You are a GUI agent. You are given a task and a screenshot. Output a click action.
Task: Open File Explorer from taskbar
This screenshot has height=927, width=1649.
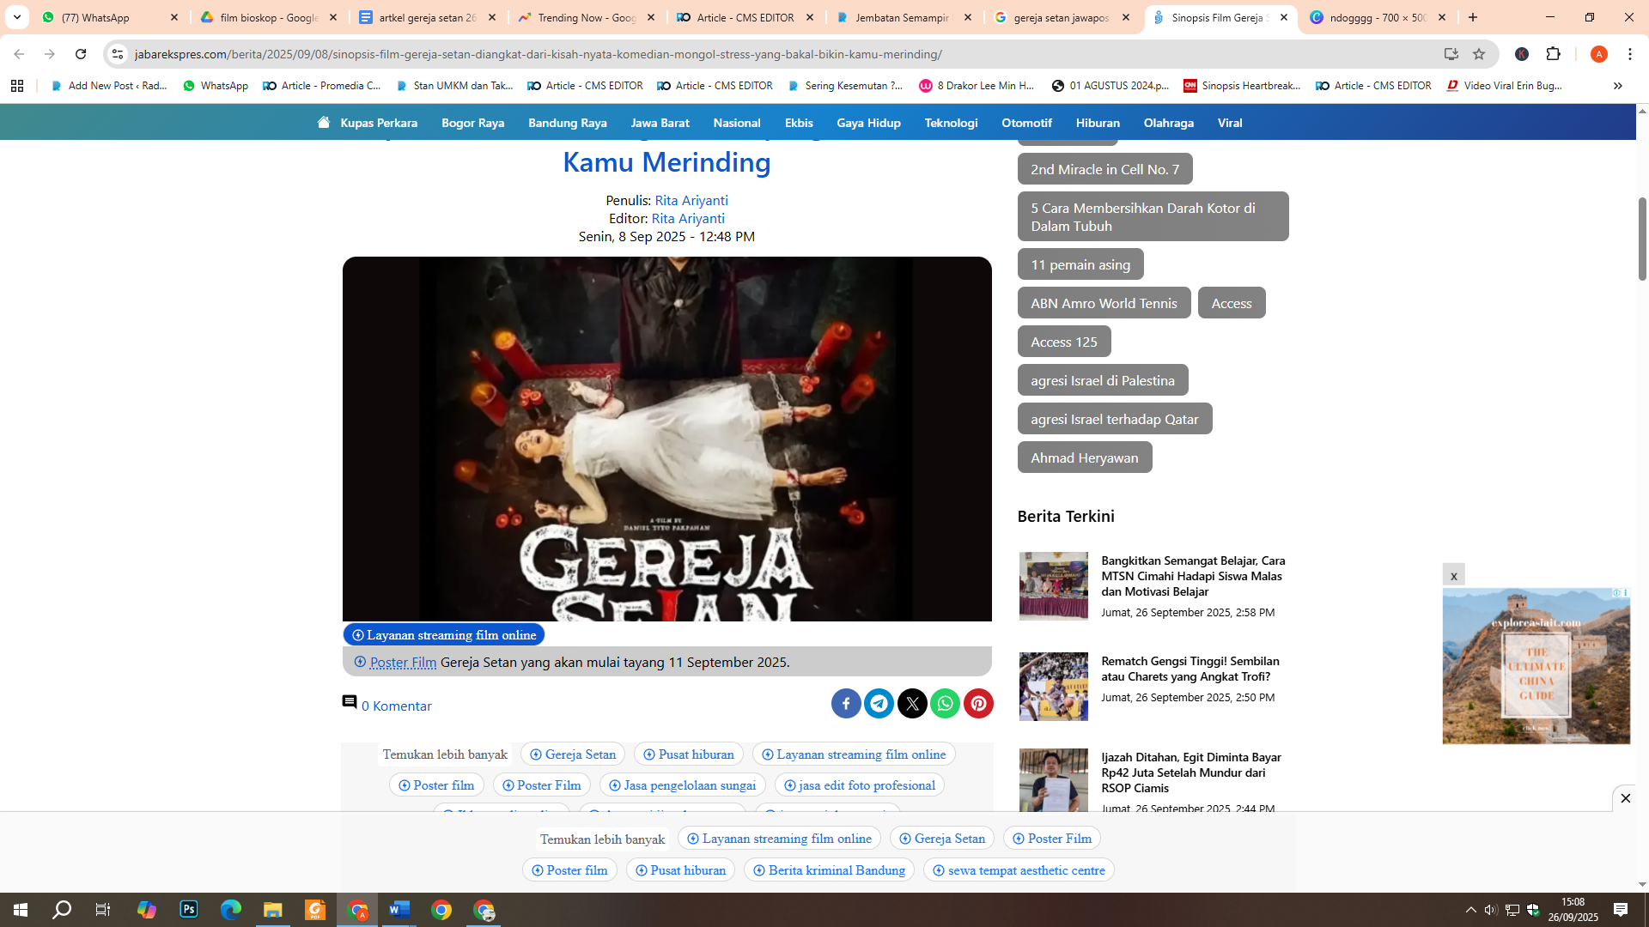(x=273, y=910)
